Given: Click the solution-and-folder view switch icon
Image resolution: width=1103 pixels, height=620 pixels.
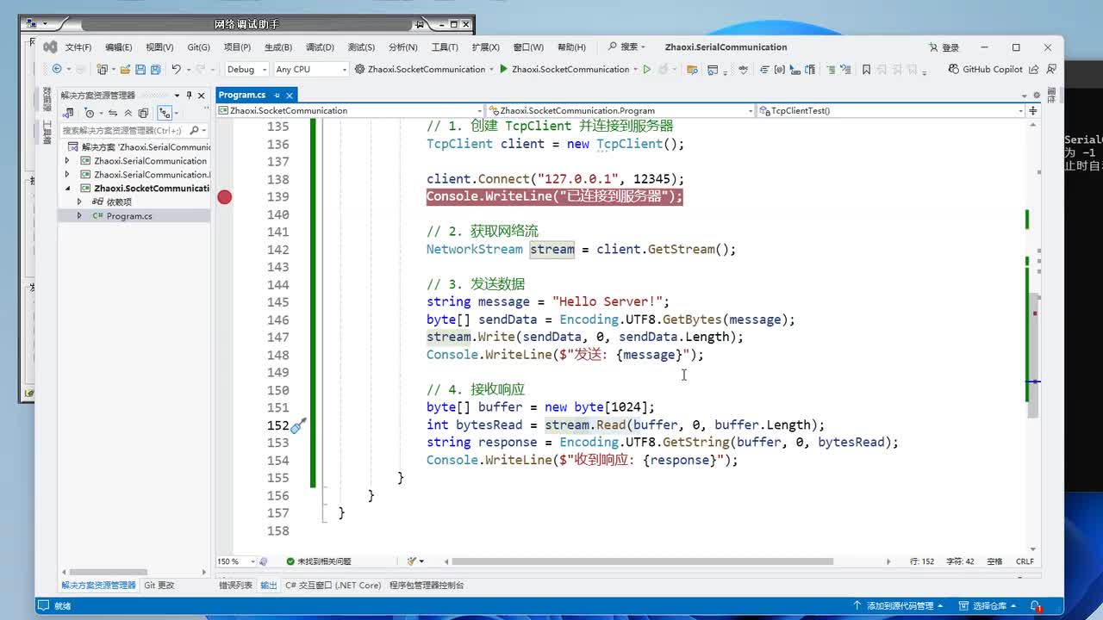Looking at the screenshot, I should [69, 113].
